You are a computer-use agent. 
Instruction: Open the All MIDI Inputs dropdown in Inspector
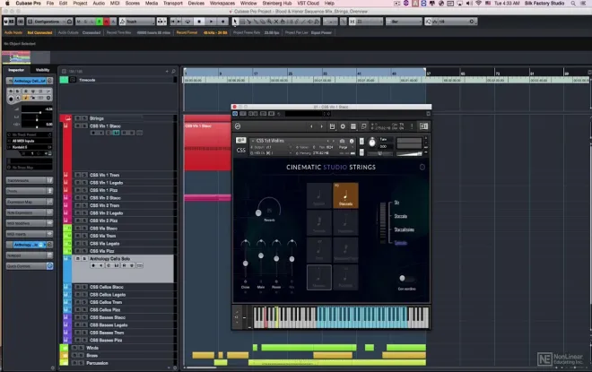29,141
